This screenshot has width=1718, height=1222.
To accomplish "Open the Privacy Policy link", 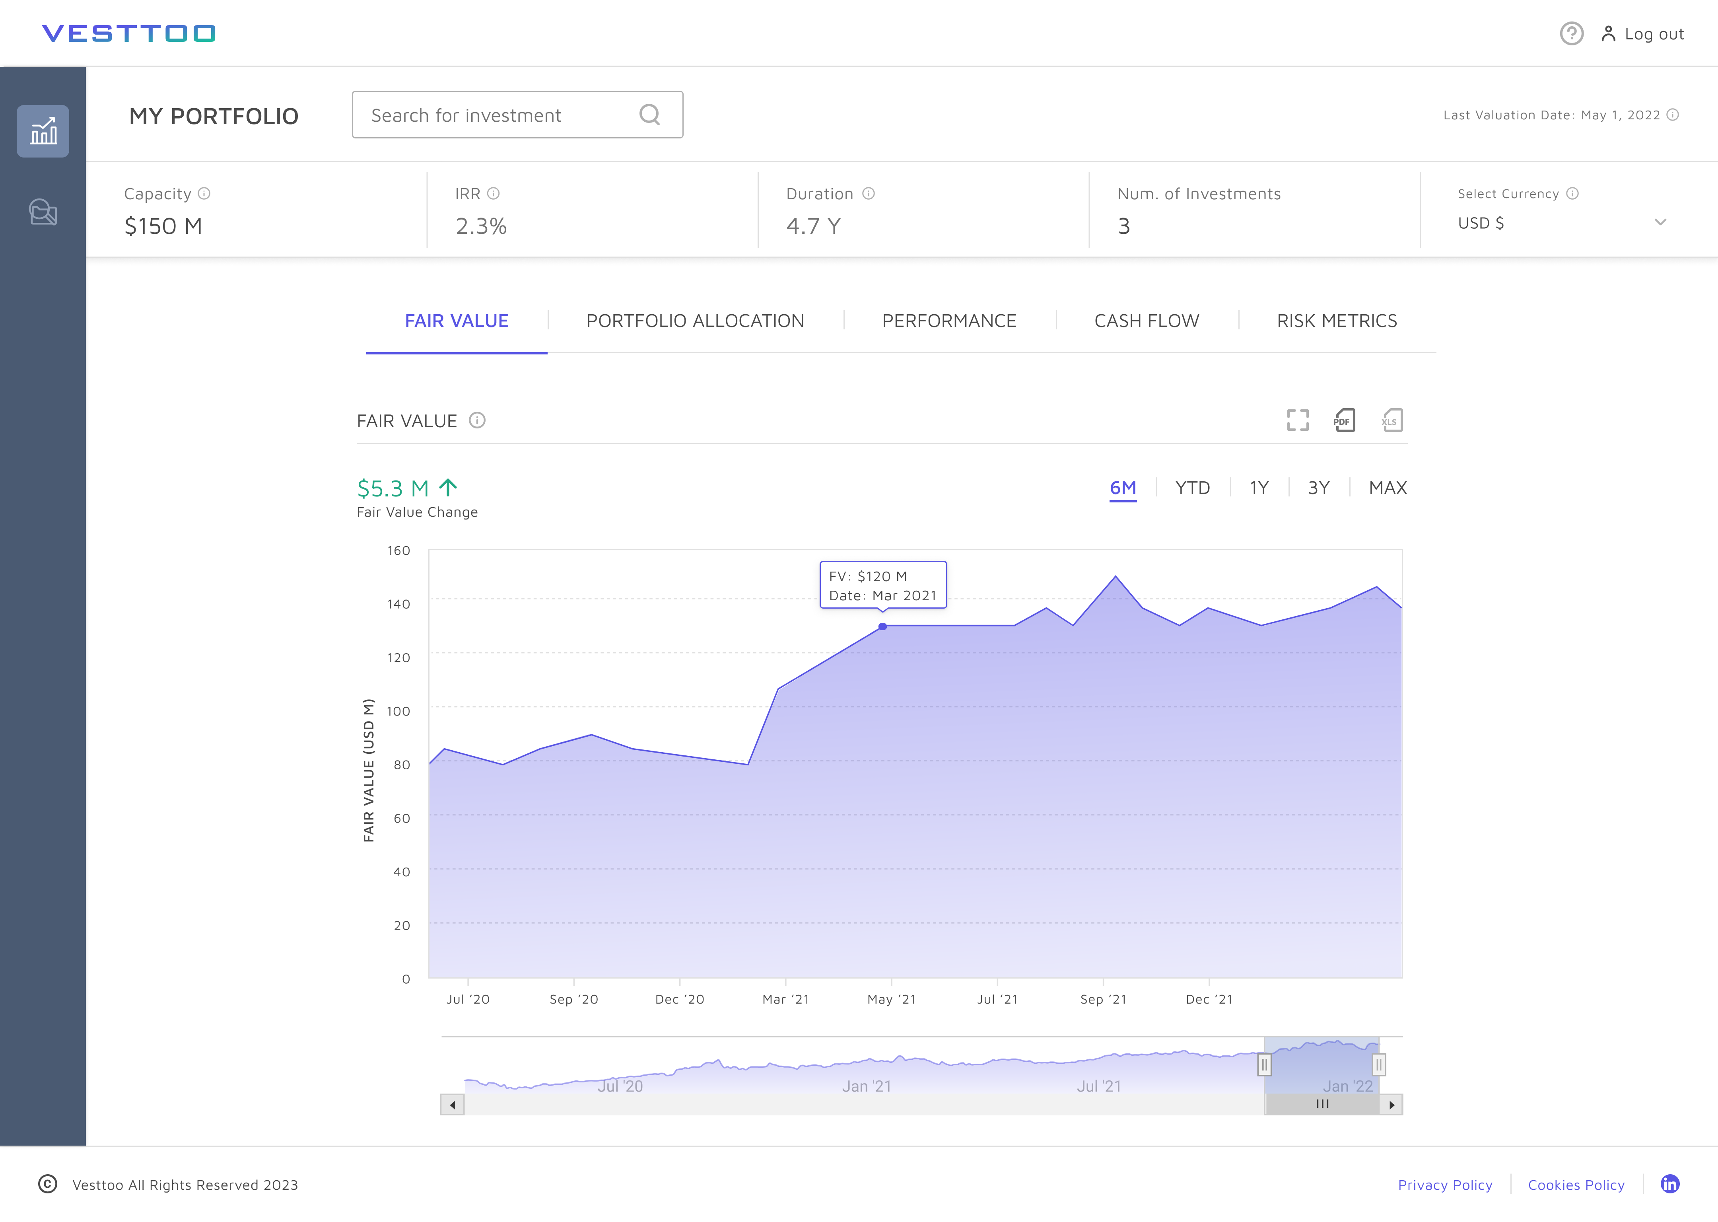I will pyautogui.click(x=1445, y=1184).
